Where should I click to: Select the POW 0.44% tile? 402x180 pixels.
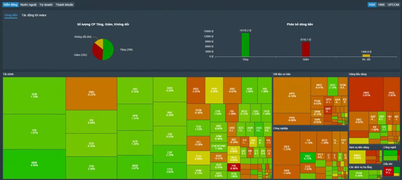coord(359,174)
